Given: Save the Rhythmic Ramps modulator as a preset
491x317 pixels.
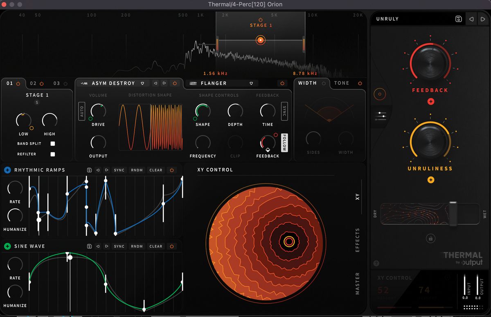Looking at the screenshot, I should (89, 170).
